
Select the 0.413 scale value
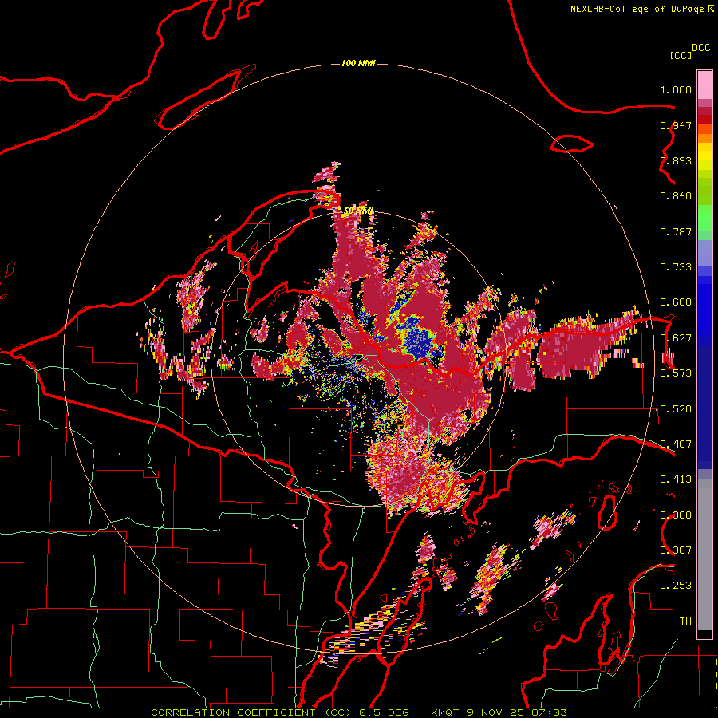click(676, 479)
